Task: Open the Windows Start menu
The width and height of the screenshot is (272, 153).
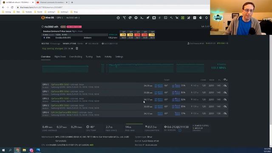Action: coord(3,150)
